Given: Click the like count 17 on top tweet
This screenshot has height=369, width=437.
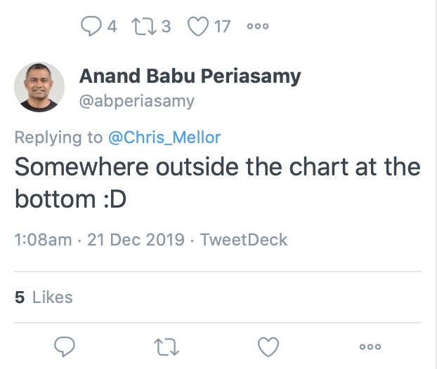Looking at the screenshot, I should [x=222, y=27].
